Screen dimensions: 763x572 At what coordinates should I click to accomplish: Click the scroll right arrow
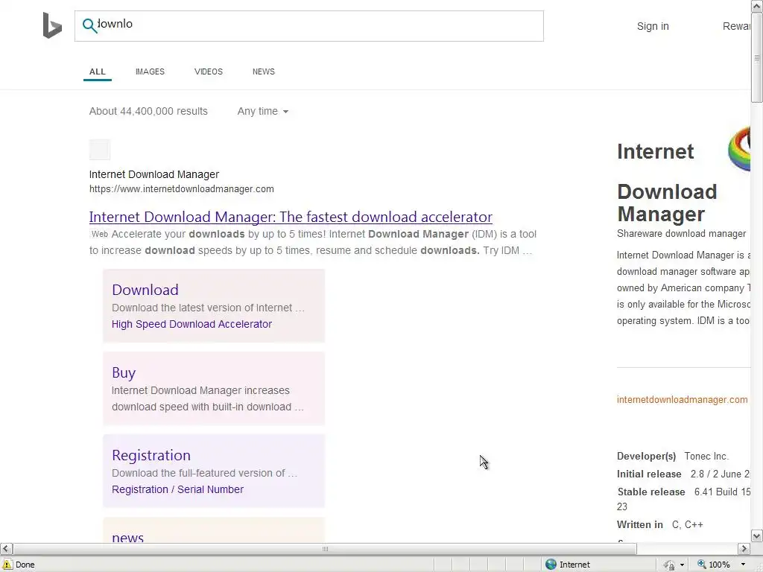click(744, 549)
